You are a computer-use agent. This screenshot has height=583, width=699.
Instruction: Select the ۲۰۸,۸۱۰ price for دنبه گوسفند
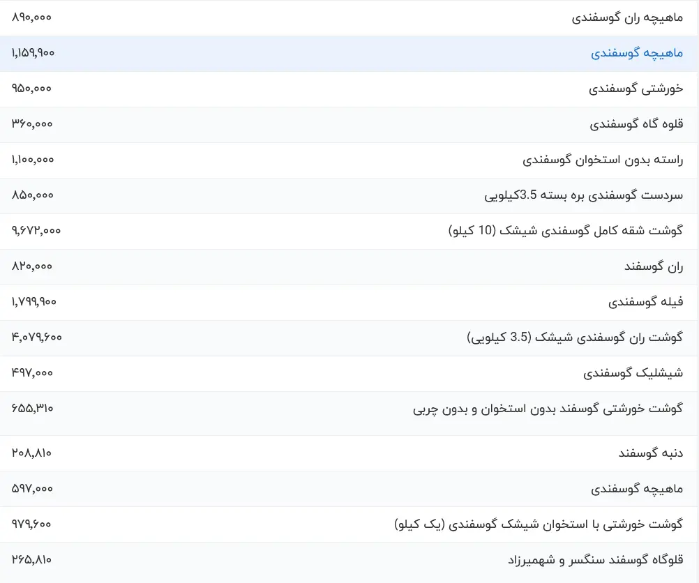[x=31, y=453]
